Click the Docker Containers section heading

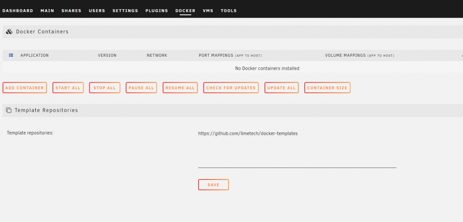42,31
